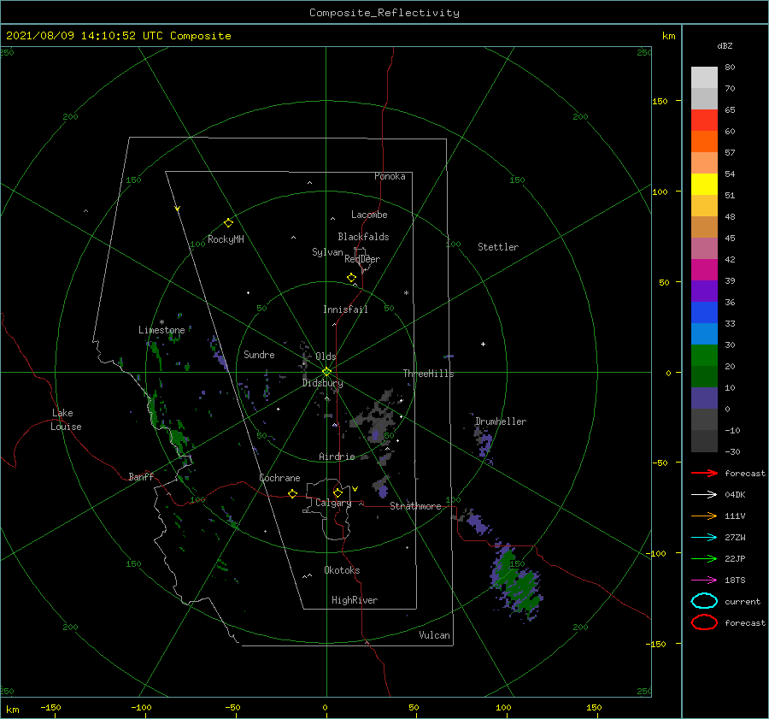Click the magenta 42 dBZ color swatch
This screenshot has width=769, height=719.
click(704, 269)
